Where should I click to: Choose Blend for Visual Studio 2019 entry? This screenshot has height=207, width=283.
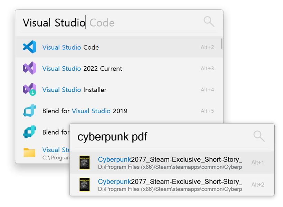click(x=85, y=111)
